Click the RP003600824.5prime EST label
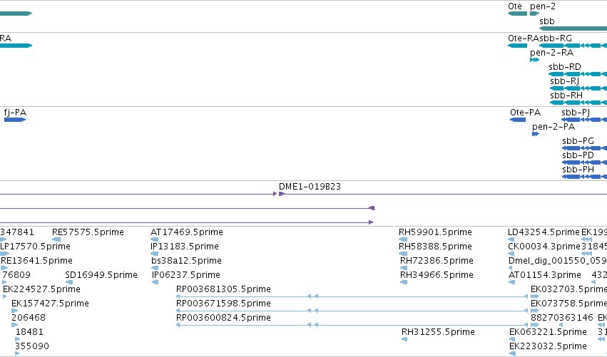Image resolution: width=607 pixels, height=357 pixels. (x=223, y=318)
